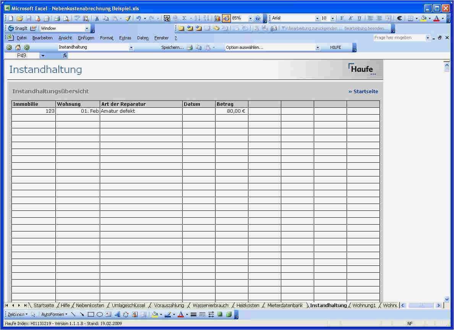Image resolution: width=454 pixels, height=330 pixels.
Task: Expand the 'Option auswählen...' dropdown
Action: (x=318, y=47)
